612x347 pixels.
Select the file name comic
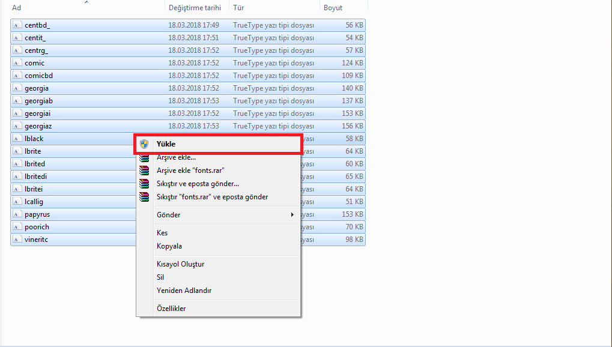(34, 63)
